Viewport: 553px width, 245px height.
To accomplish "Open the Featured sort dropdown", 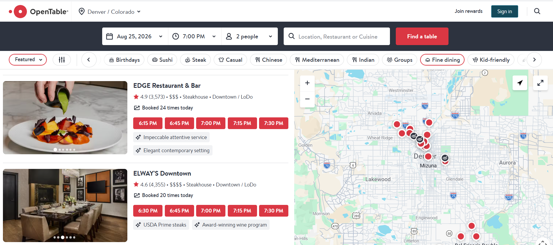I will (x=28, y=60).
